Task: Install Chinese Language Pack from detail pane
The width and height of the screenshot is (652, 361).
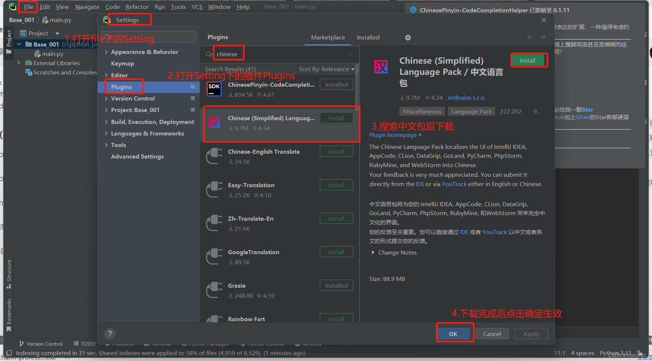Action: coord(528,60)
